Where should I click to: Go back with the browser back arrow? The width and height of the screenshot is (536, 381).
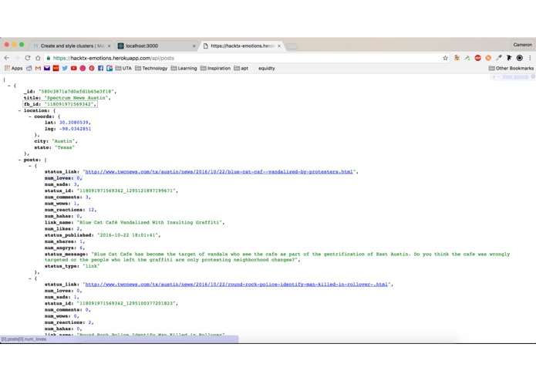(7, 58)
